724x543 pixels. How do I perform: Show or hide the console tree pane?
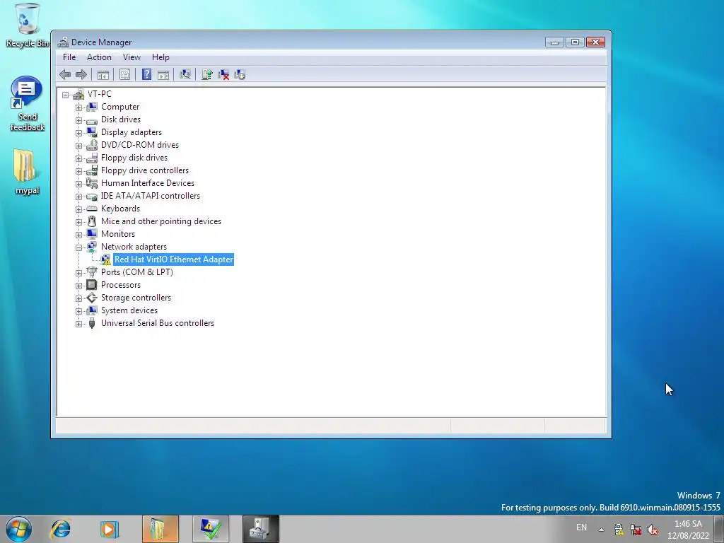103,75
